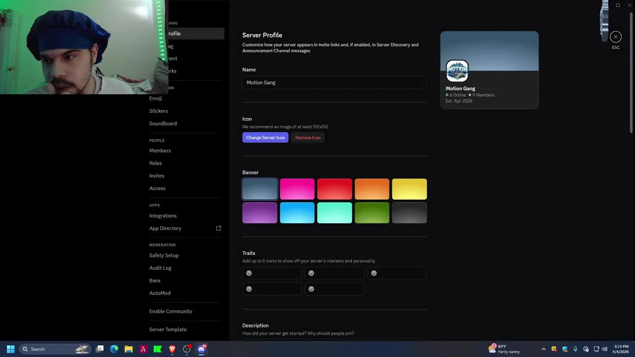Select the slate blue banner color
Screen dimensions: 635x357
[260, 189]
